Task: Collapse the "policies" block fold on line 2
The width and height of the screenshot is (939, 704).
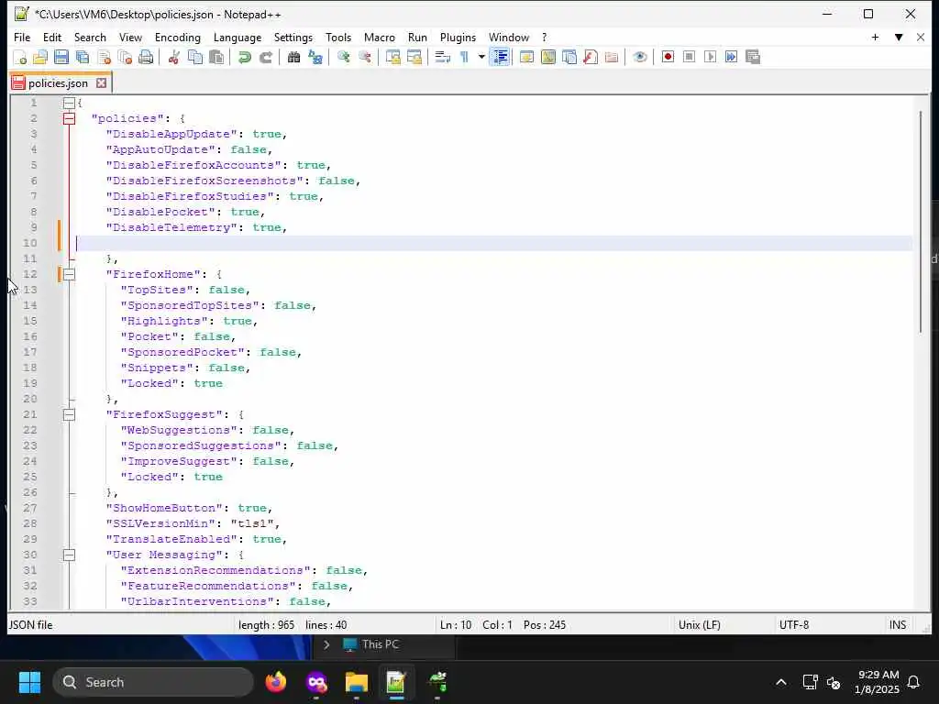Action: click(x=69, y=118)
